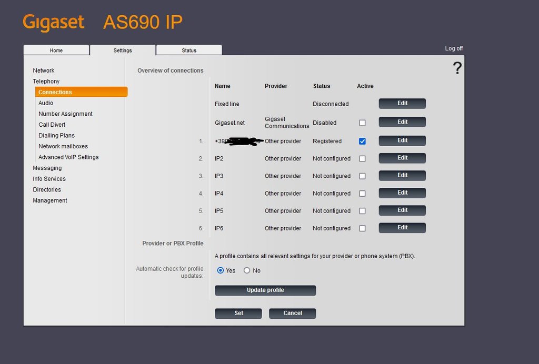Viewport: 539px width, 364px height.
Task: Open Dialling Plans page
Action: [x=56, y=135]
